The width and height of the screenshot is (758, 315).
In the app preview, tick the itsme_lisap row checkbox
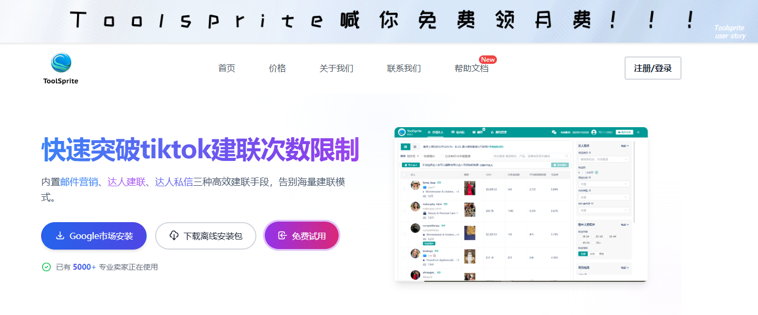tap(404, 189)
